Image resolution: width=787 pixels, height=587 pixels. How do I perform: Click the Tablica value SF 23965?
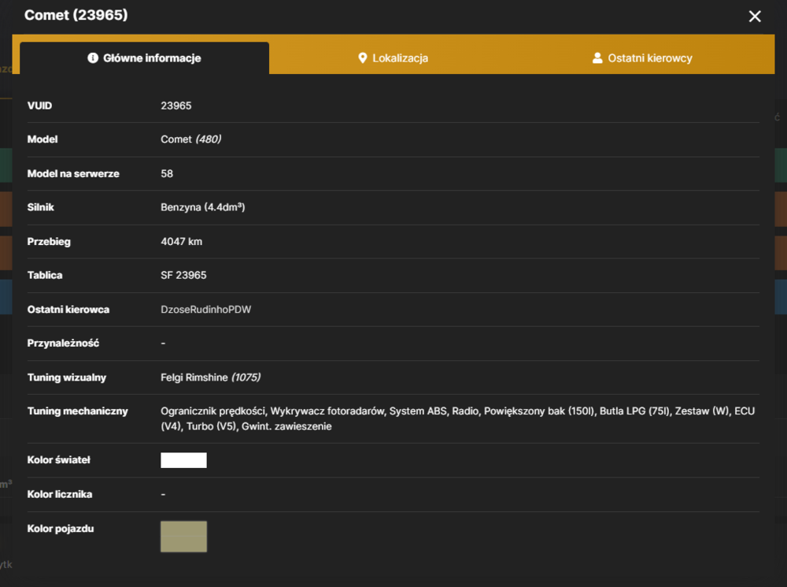point(183,276)
